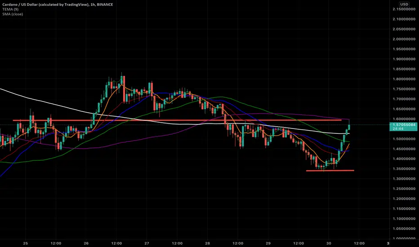Click the 2.15000000 price axis label
This screenshot has height=247, width=419.
(404, 9)
